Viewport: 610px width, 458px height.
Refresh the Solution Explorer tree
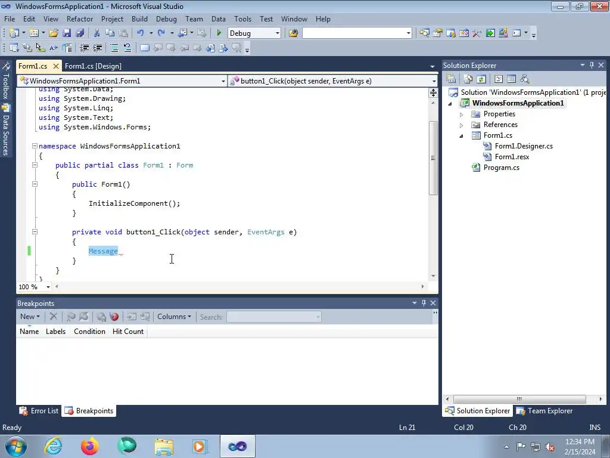[x=481, y=79]
